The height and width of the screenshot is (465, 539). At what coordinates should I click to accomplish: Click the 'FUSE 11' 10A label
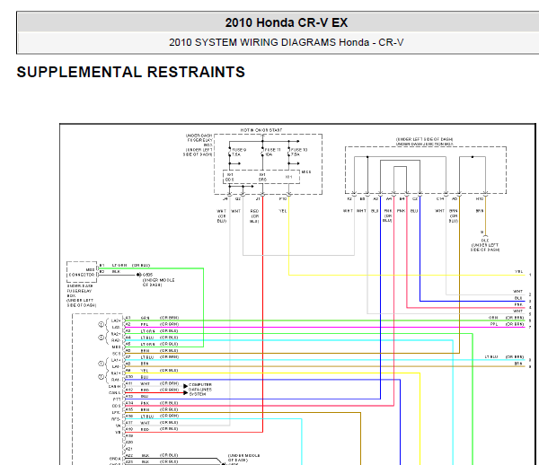[x=271, y=152]
